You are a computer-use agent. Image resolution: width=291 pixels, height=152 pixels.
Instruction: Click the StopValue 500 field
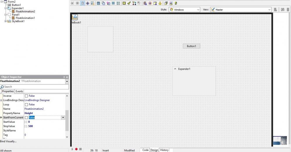click(x=45, y=126)
